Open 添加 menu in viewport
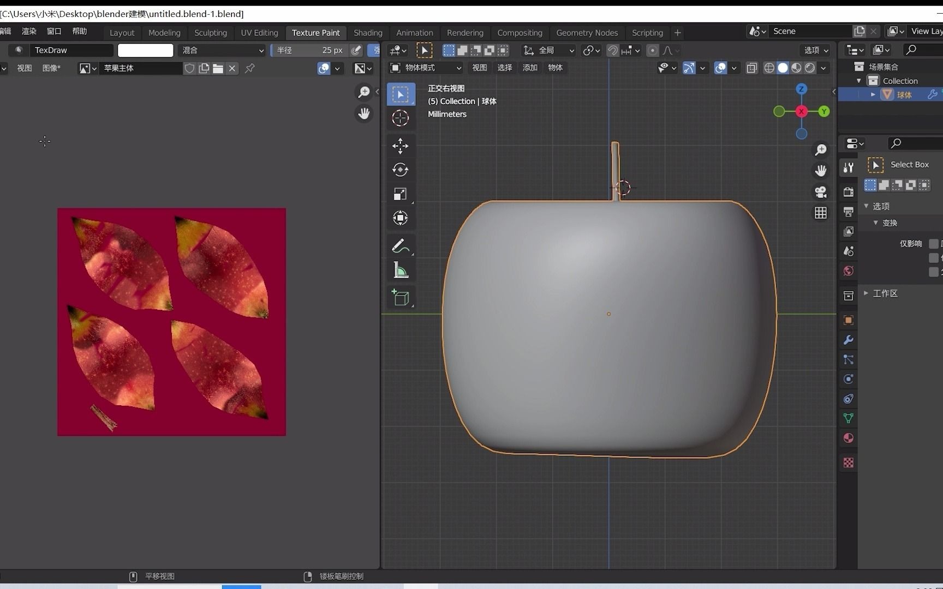Image resolution: width=943 pixels, height=589 pixels. (530, 68)
